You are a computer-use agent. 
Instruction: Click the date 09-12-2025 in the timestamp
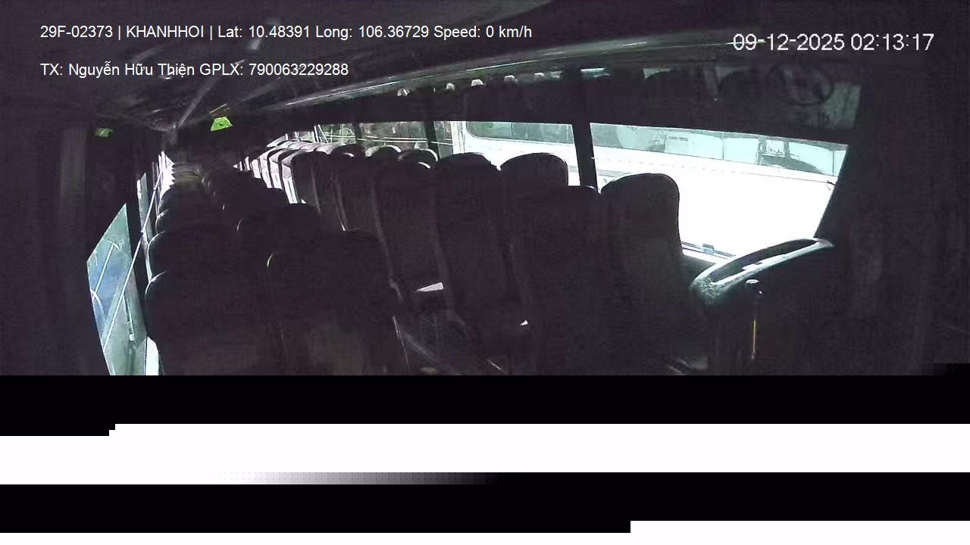789,42
